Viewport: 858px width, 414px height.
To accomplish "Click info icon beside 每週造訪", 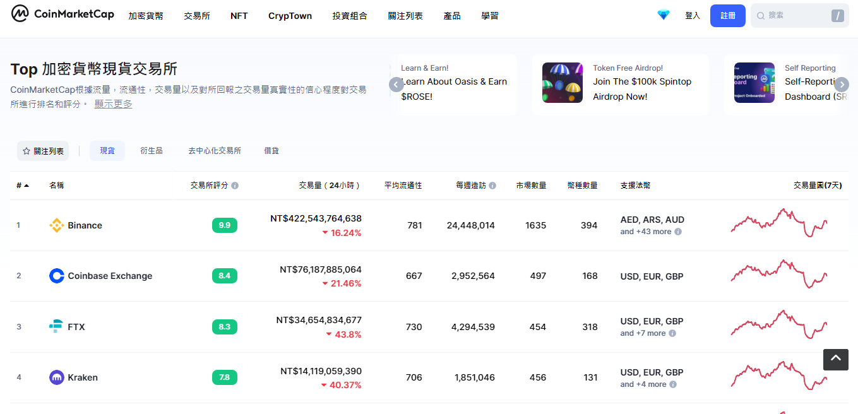I will click(492, 186).
